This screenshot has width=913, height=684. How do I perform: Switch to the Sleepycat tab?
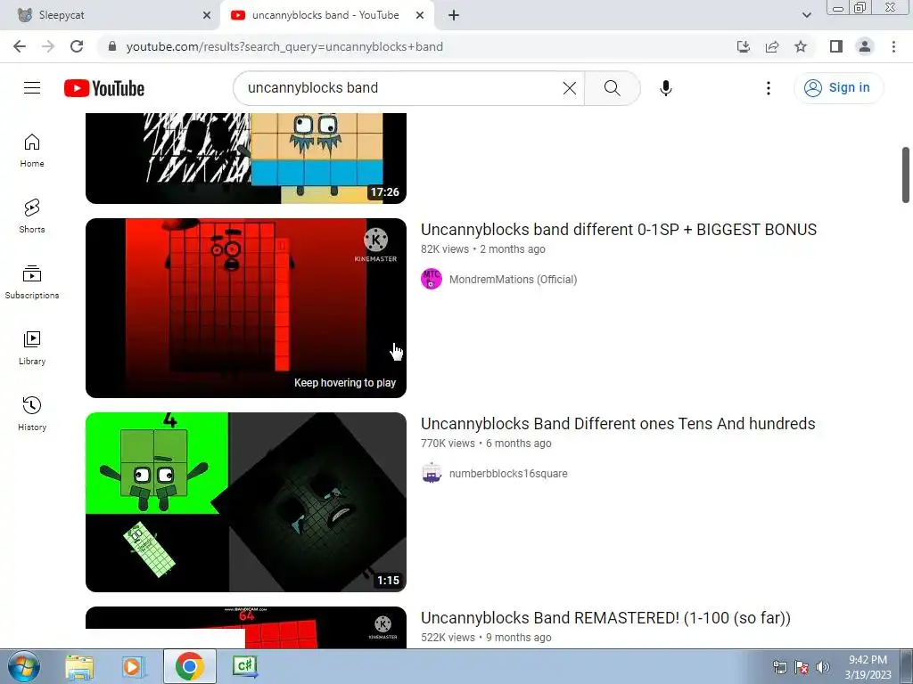[x=110, y=15]
